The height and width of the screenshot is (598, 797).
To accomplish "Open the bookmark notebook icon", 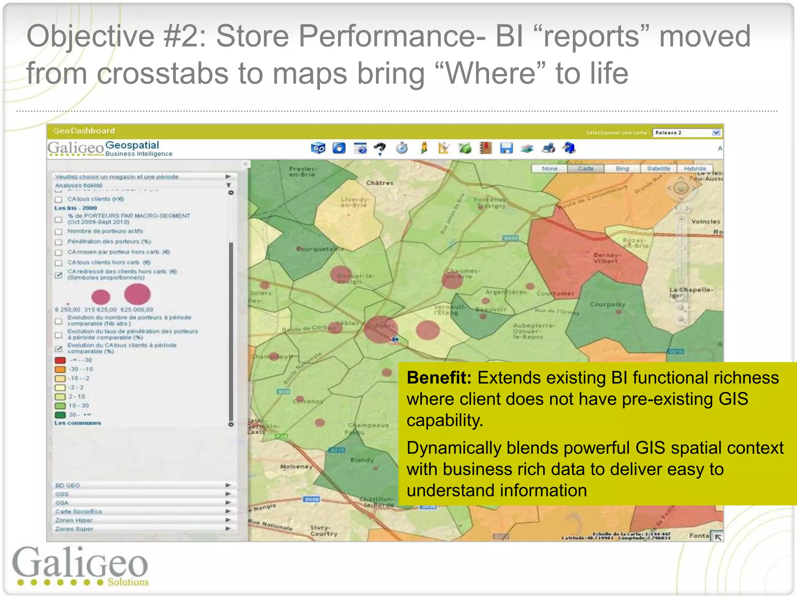I will point(486,148).
